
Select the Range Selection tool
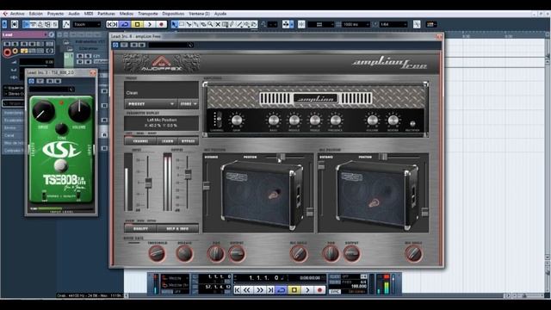pos(182,24)
